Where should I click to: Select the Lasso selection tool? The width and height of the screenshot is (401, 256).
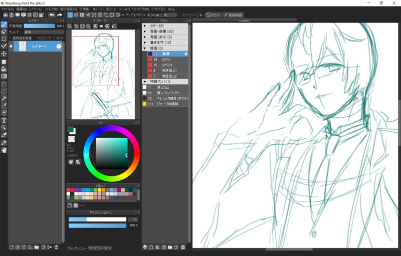point(4,91)
